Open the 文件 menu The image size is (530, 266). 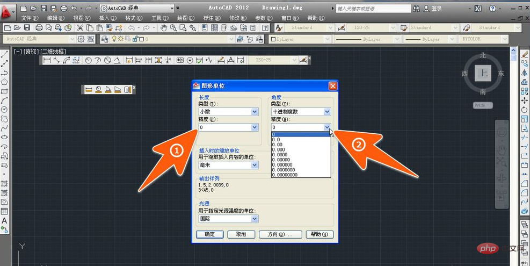(30, 18)
